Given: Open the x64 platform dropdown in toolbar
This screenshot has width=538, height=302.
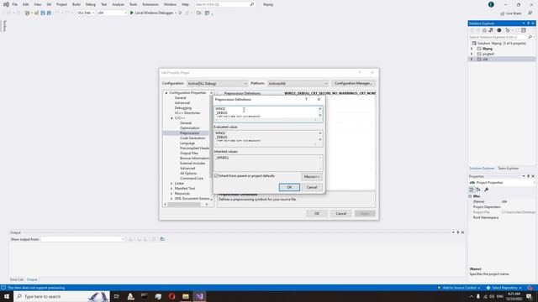Looking at the screenshot, I should click(x=112, y=13).
